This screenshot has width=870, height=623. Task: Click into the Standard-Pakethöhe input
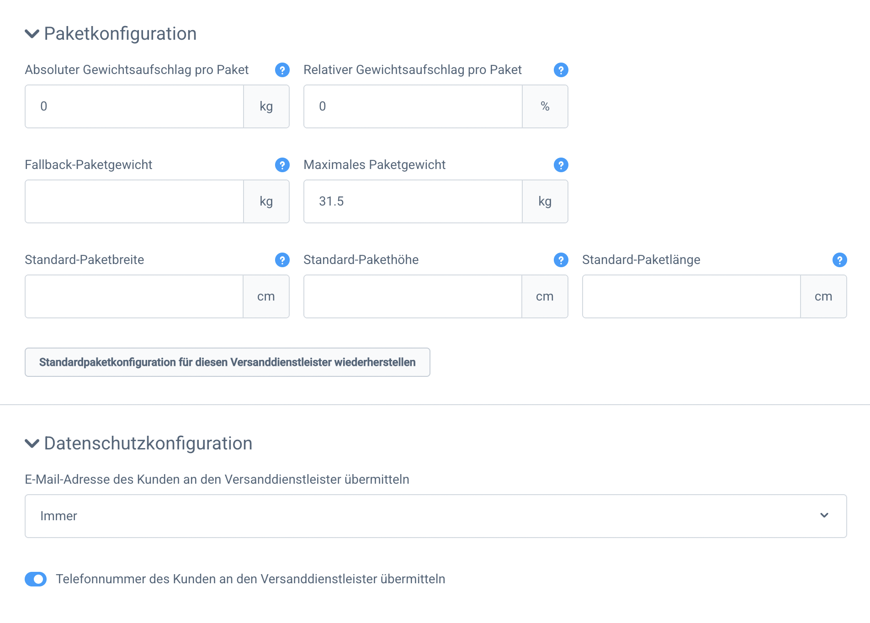[x=413, y=296]
